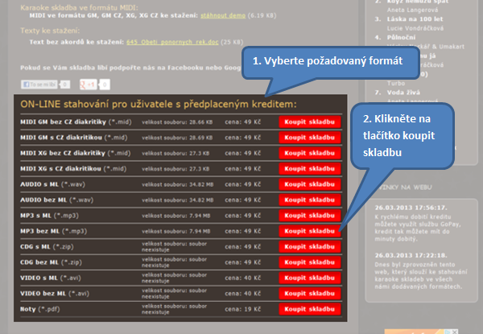483x334 pixels.
Task: Click cena: 19 Kč in Noty row
Action: click(x=243, y=309)
